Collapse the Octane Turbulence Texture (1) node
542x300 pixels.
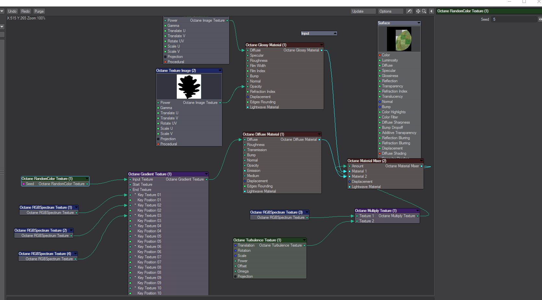click(x=304, y=240)
